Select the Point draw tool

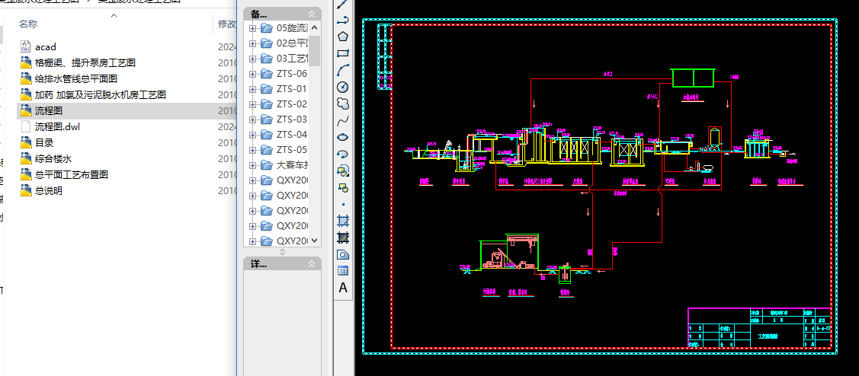[343, 204]
